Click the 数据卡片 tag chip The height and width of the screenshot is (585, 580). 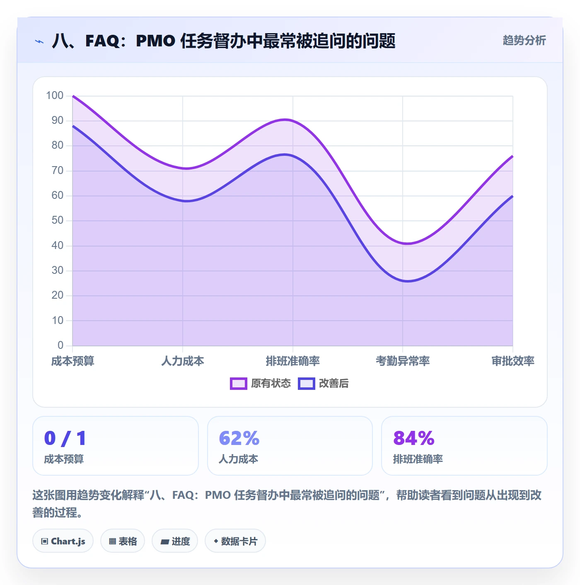[x=235, y=541]
